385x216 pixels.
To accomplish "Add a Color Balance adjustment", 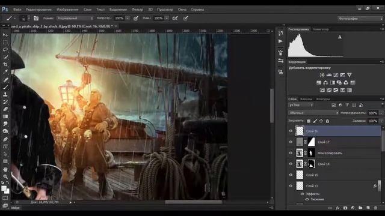I will tap(325, 83).
